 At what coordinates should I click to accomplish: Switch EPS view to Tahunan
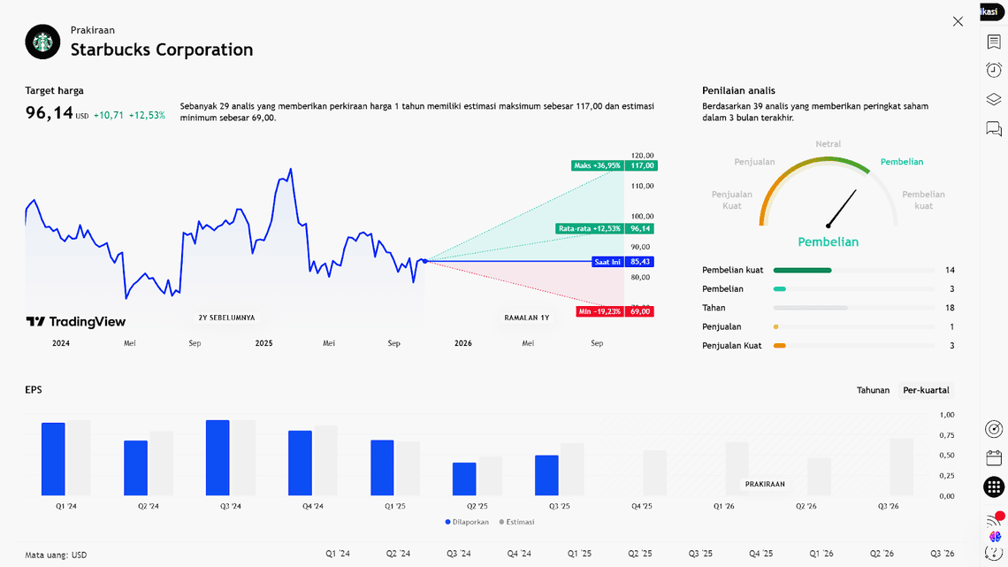pyautogui.click(x=873, y=390)
